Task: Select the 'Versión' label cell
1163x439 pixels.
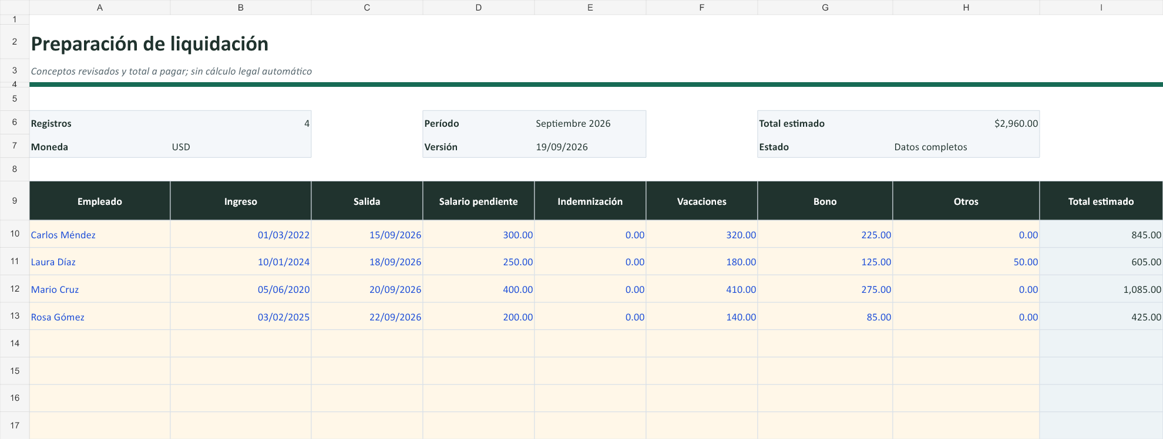Action: [x=479, y=147]
